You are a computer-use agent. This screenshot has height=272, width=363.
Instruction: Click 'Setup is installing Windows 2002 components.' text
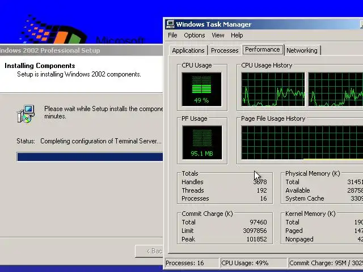pos(79,74)
